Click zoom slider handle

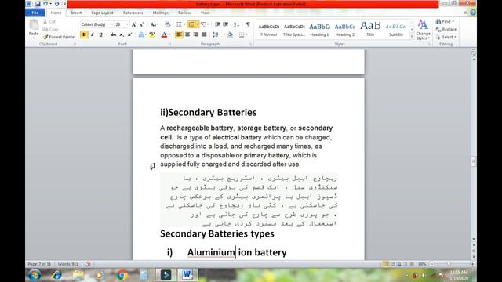point(449,264)
